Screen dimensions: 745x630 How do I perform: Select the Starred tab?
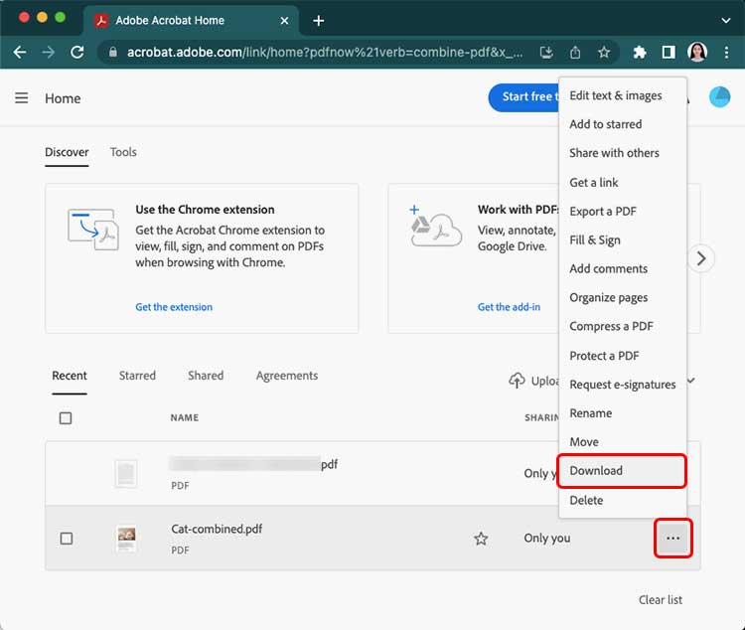[x=137, y=376]
